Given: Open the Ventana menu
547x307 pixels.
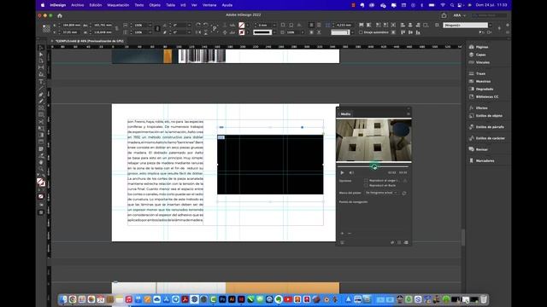Looking at the screenshot, I should (x=209, y=5).
